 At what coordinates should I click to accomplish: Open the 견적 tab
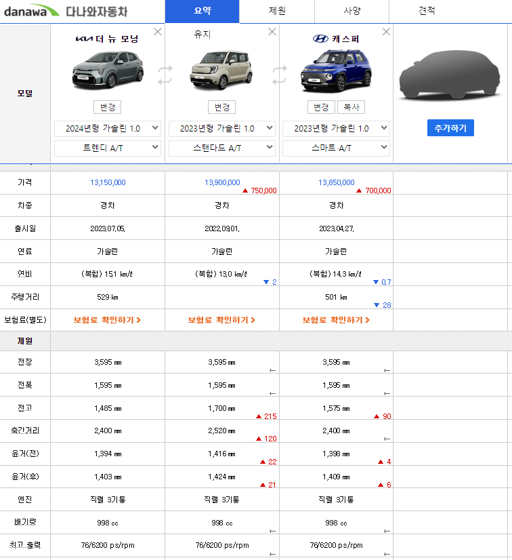coord(427,11)
